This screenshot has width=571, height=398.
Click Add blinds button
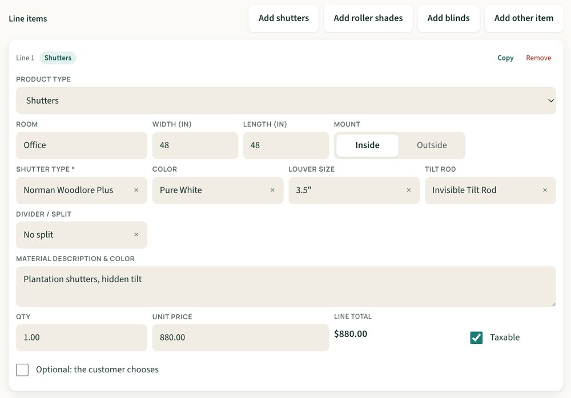[x=448, y=18]
